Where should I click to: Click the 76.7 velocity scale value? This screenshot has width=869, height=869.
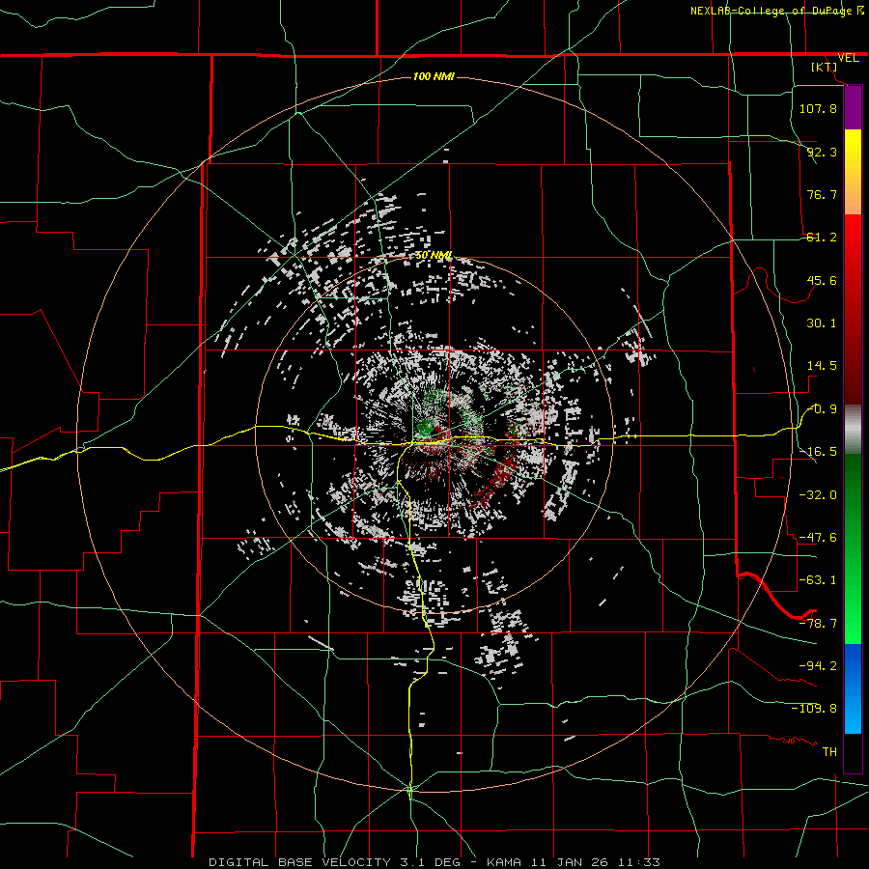tap(822, 194)
